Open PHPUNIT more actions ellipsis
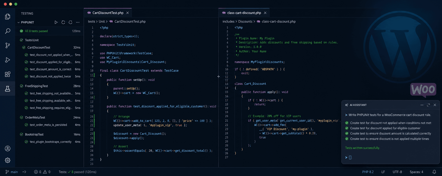This screenshot has height=176, width=442. (78, 22)
